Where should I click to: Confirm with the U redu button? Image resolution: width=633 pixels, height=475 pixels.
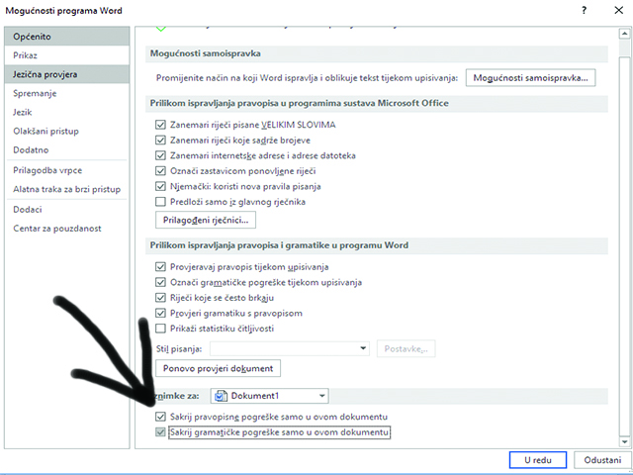538,460
